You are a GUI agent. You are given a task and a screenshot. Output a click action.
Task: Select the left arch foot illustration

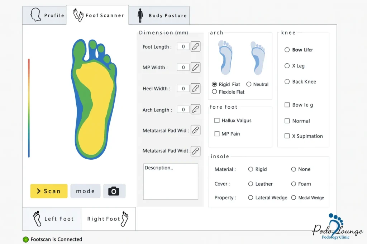pyautogui.click(x=225, y=58)
